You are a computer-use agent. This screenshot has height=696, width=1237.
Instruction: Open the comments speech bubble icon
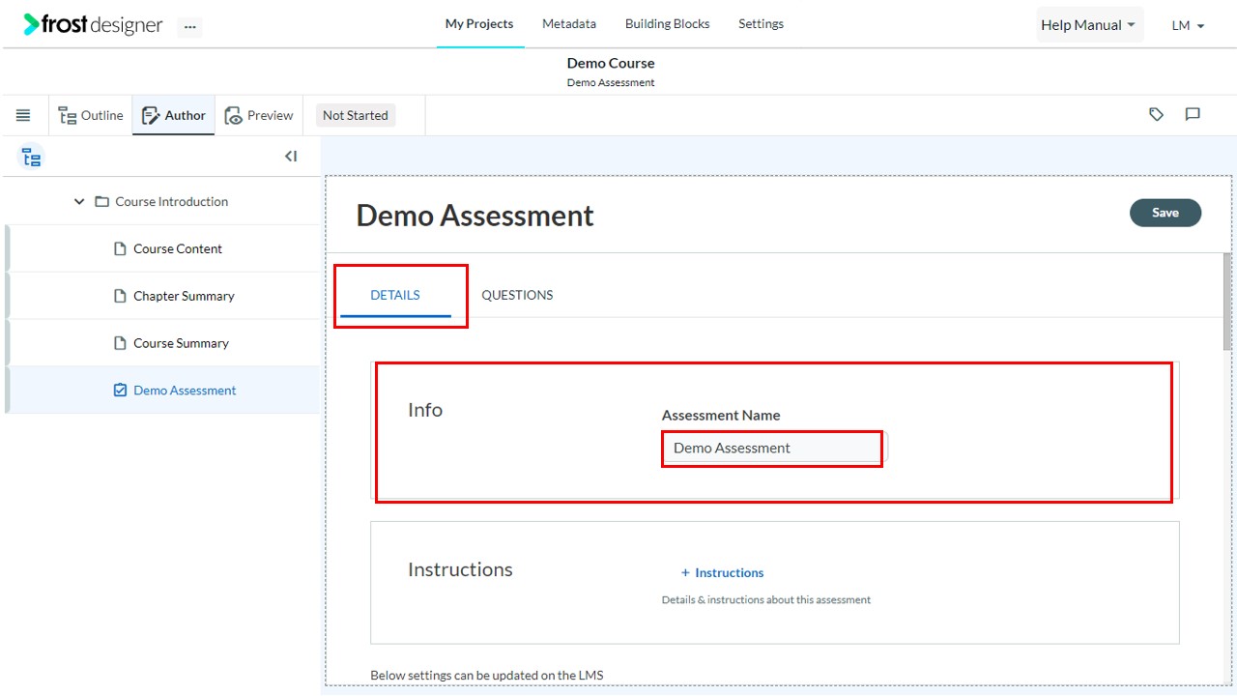pyautogui.click(x=1193, y=114)
